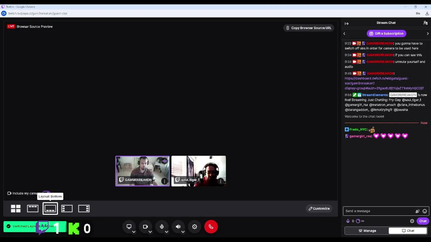
Task: Click the LIVE badge
Action: click(11, 27)
